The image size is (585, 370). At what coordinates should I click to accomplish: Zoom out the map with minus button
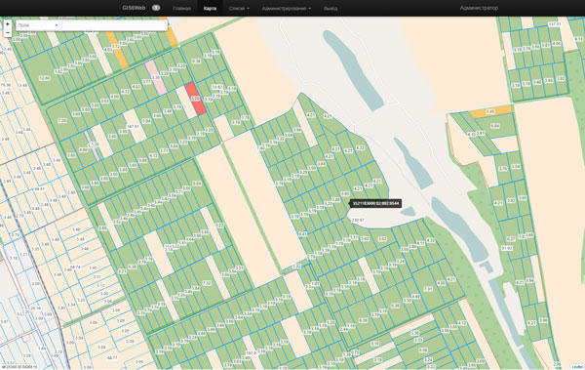pos(8,32)
